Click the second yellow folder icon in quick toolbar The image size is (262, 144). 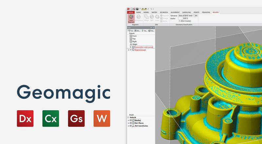(145, 9)
